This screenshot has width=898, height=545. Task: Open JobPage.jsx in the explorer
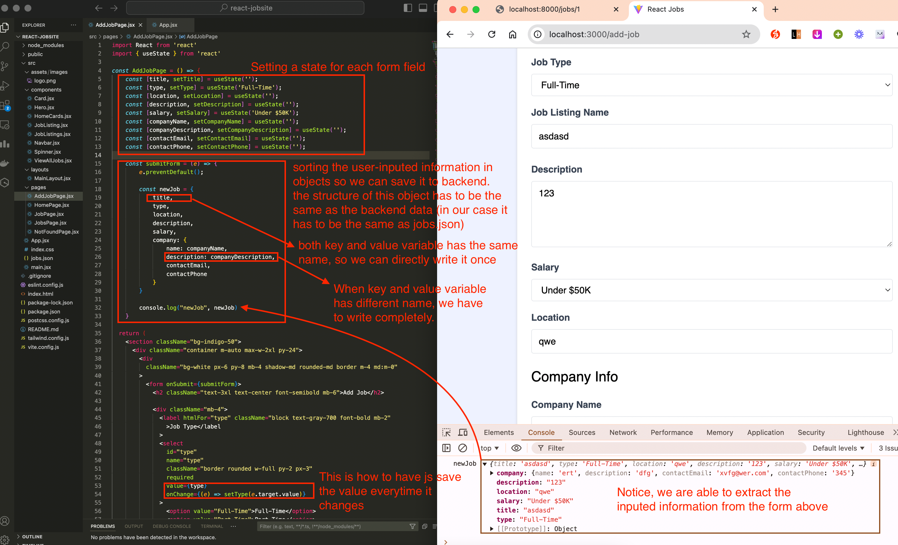(x=49, y=214)
